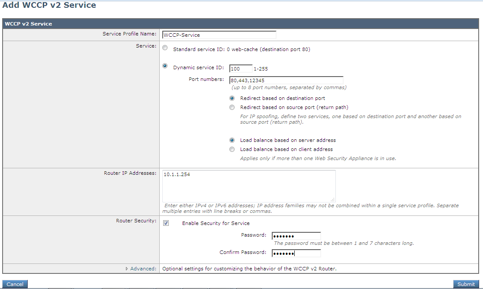This screenshot has width=483, height=289.
Task: Select the Dynamic service ID option
Action: pyautogui.click(x=165, y=66)
